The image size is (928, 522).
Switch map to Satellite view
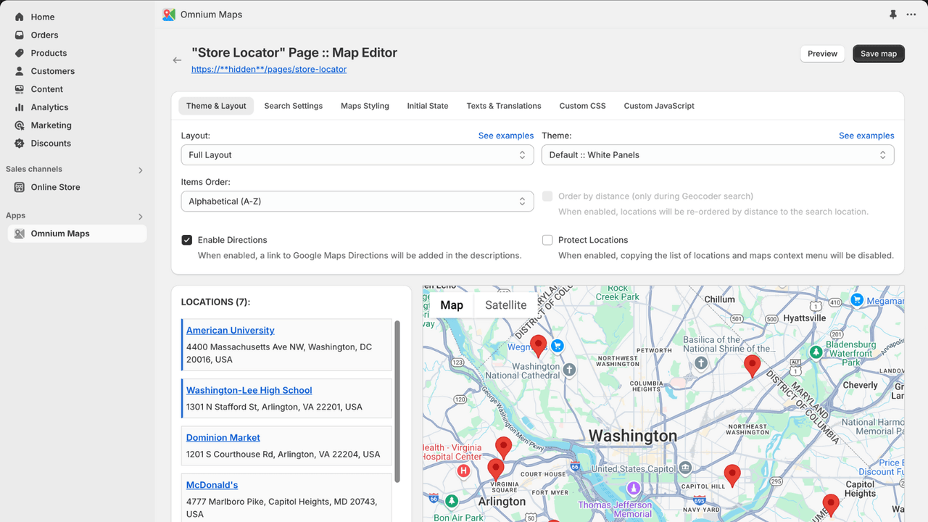point(505,305)
